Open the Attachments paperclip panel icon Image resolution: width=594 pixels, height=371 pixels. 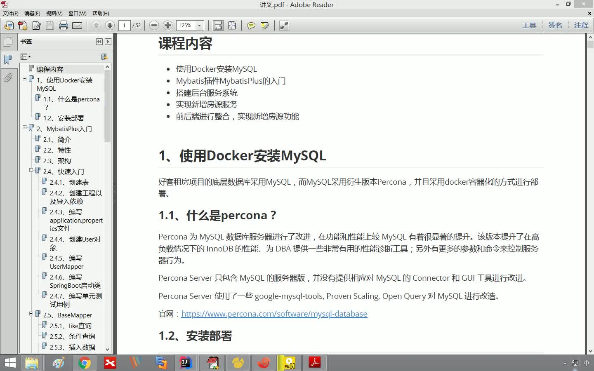8,77
